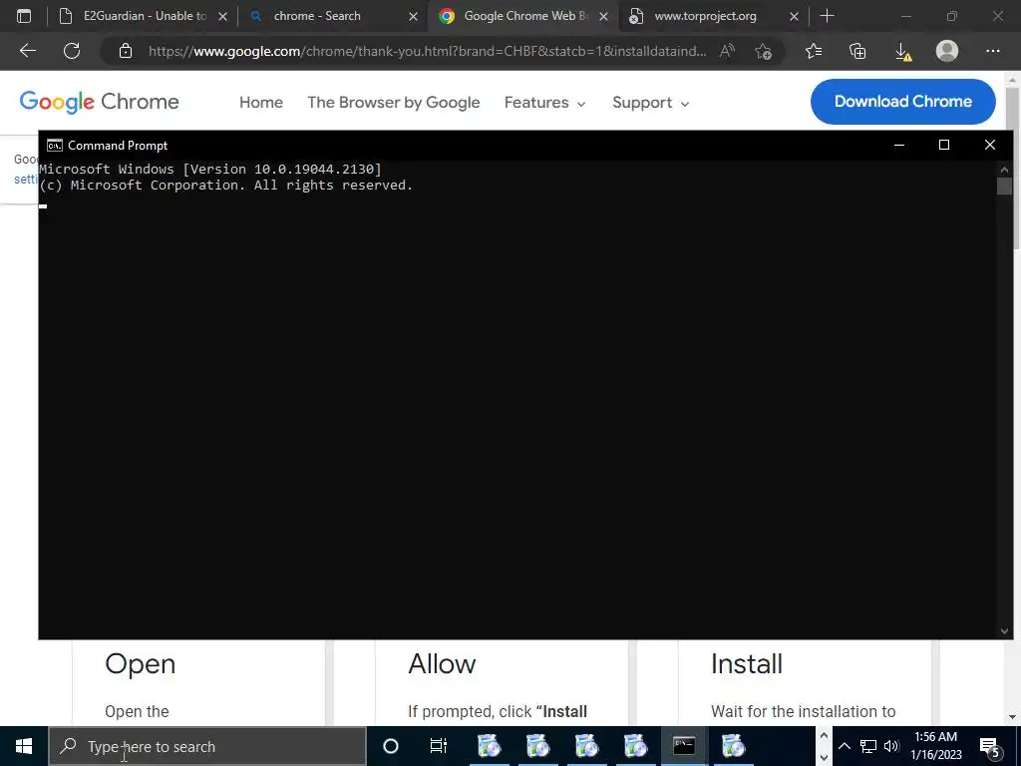Viewport: 1021px width, 766px height.
Task: Turn on Read Aloud
Action: point(727,51)
